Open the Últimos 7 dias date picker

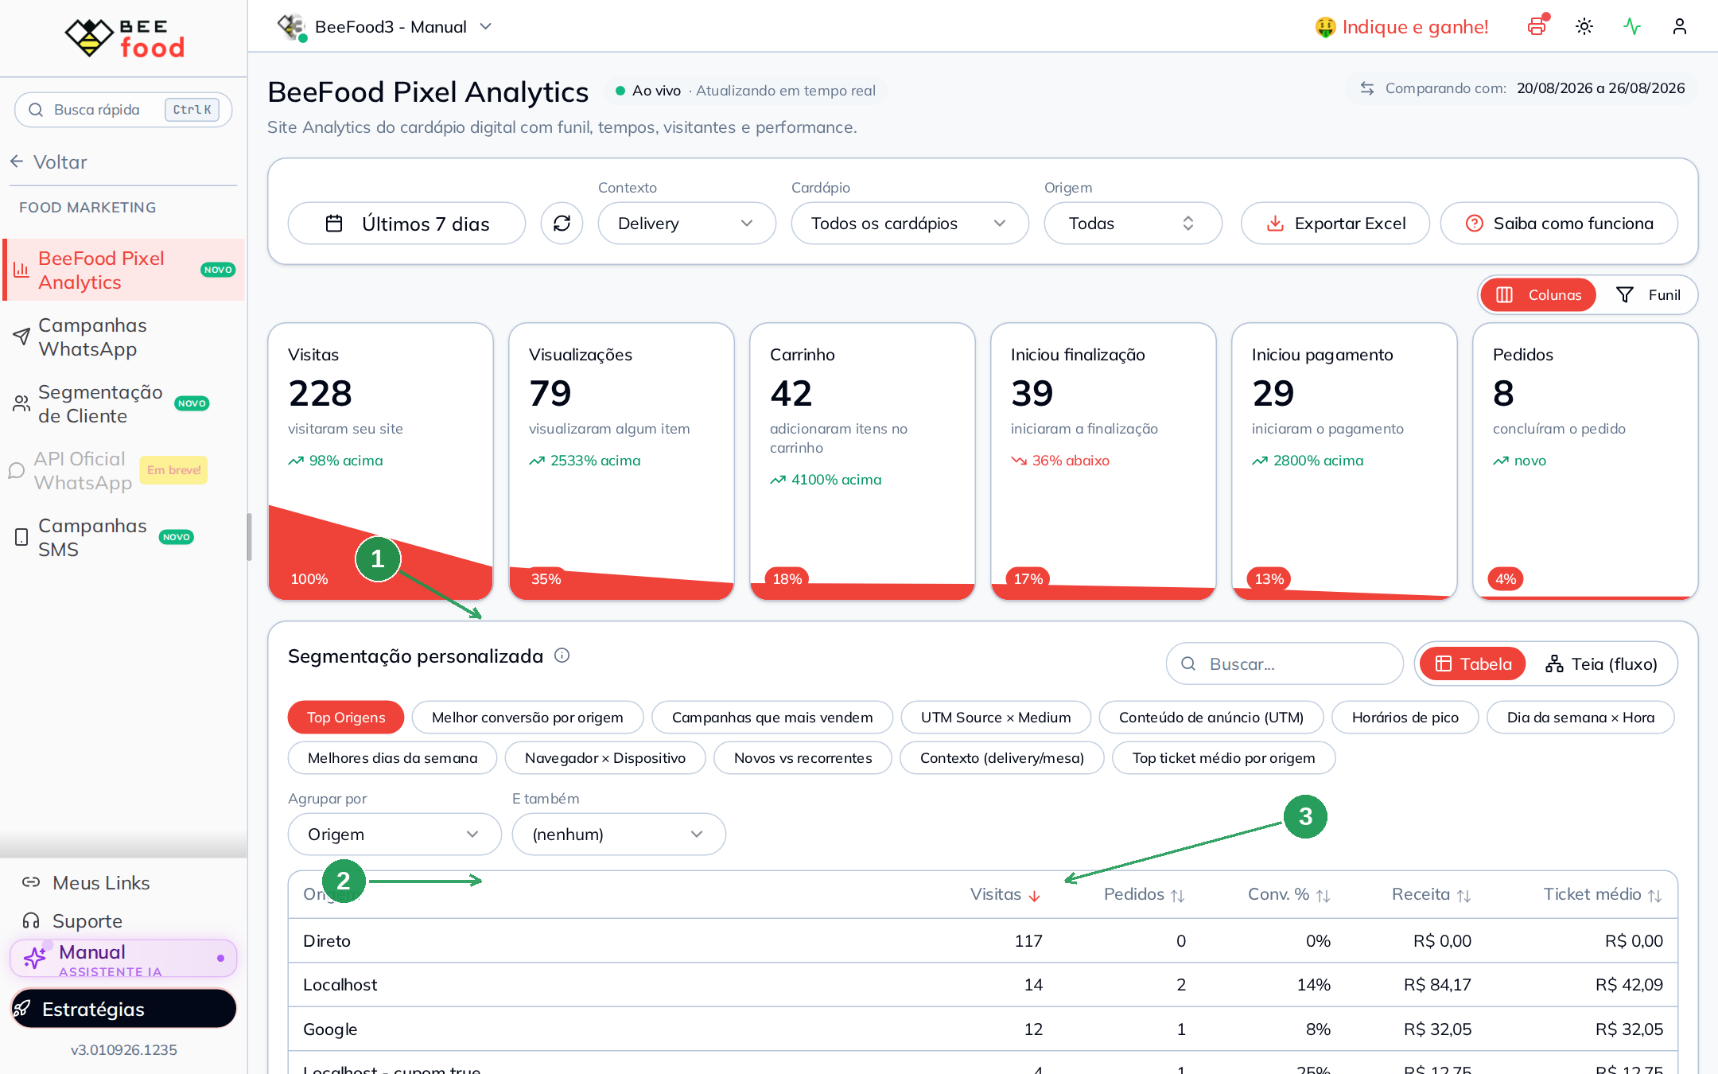(x=406, y=224)
